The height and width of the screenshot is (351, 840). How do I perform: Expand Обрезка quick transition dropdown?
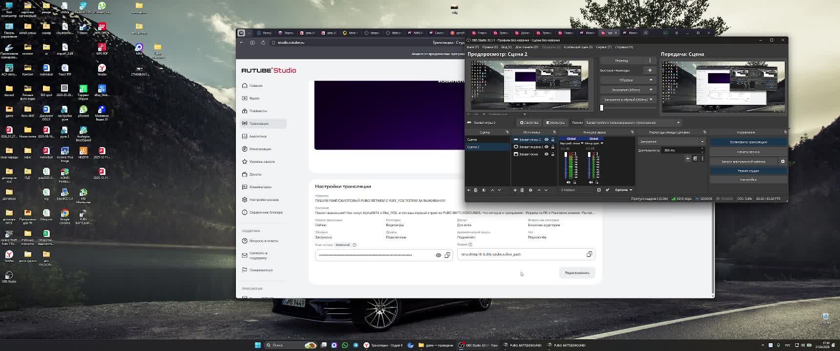(651, 80)
